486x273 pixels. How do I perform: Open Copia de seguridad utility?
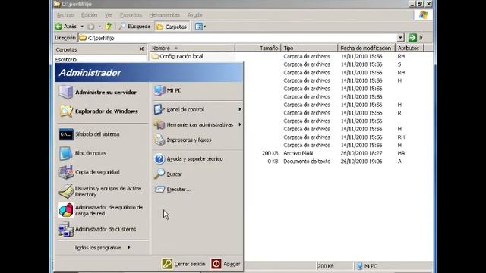[x=90, y=172]
